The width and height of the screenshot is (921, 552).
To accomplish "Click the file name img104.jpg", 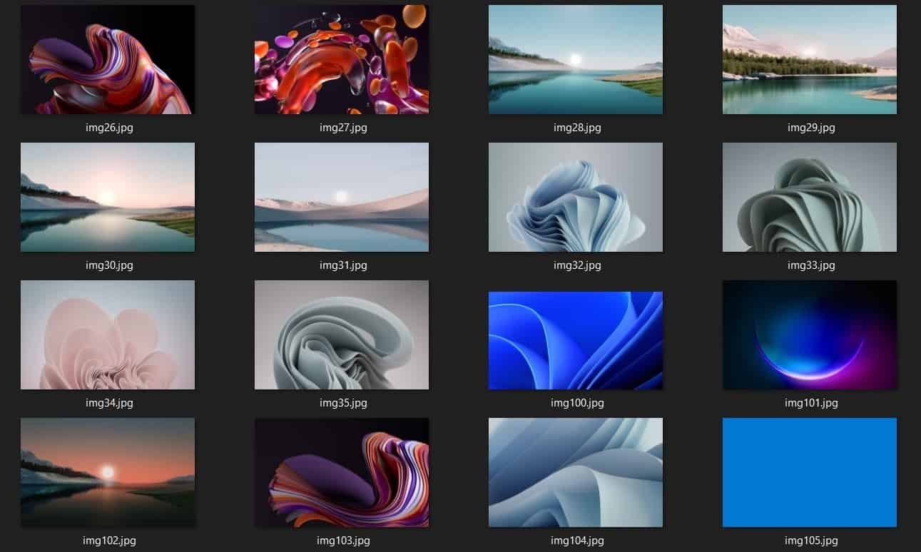I will [577, 541].
